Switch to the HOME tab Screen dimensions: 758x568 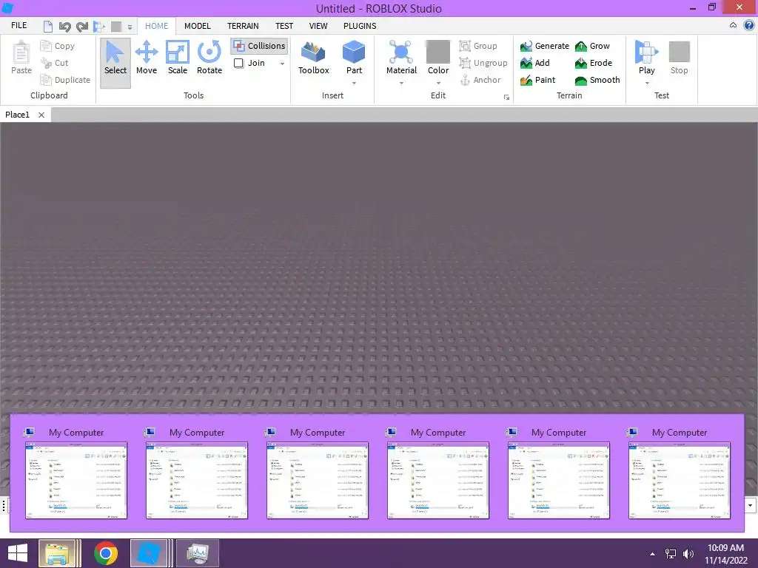pyautogui.click(x=157, y=26)
